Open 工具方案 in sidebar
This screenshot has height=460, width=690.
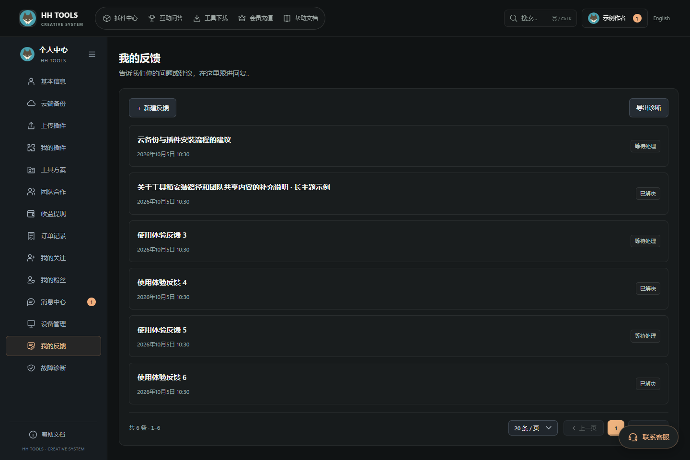pos(53,170)
